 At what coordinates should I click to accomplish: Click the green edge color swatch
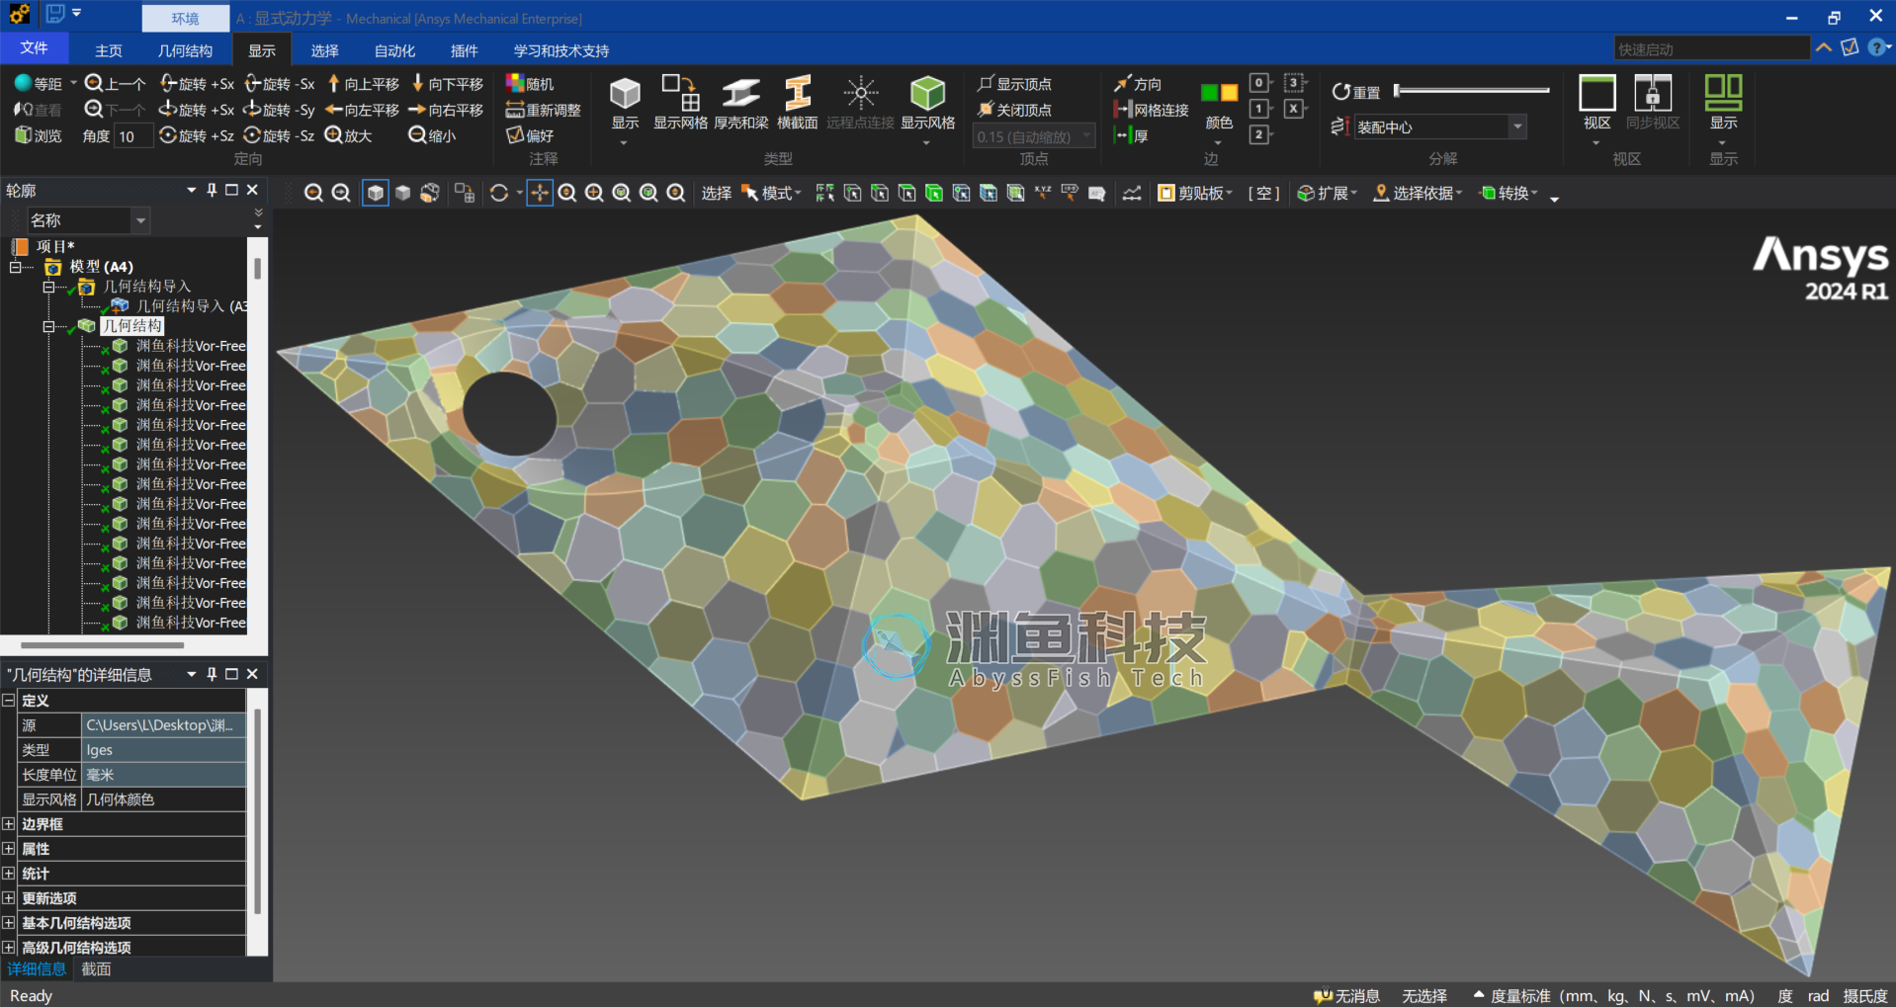[x=1209, y=93]
